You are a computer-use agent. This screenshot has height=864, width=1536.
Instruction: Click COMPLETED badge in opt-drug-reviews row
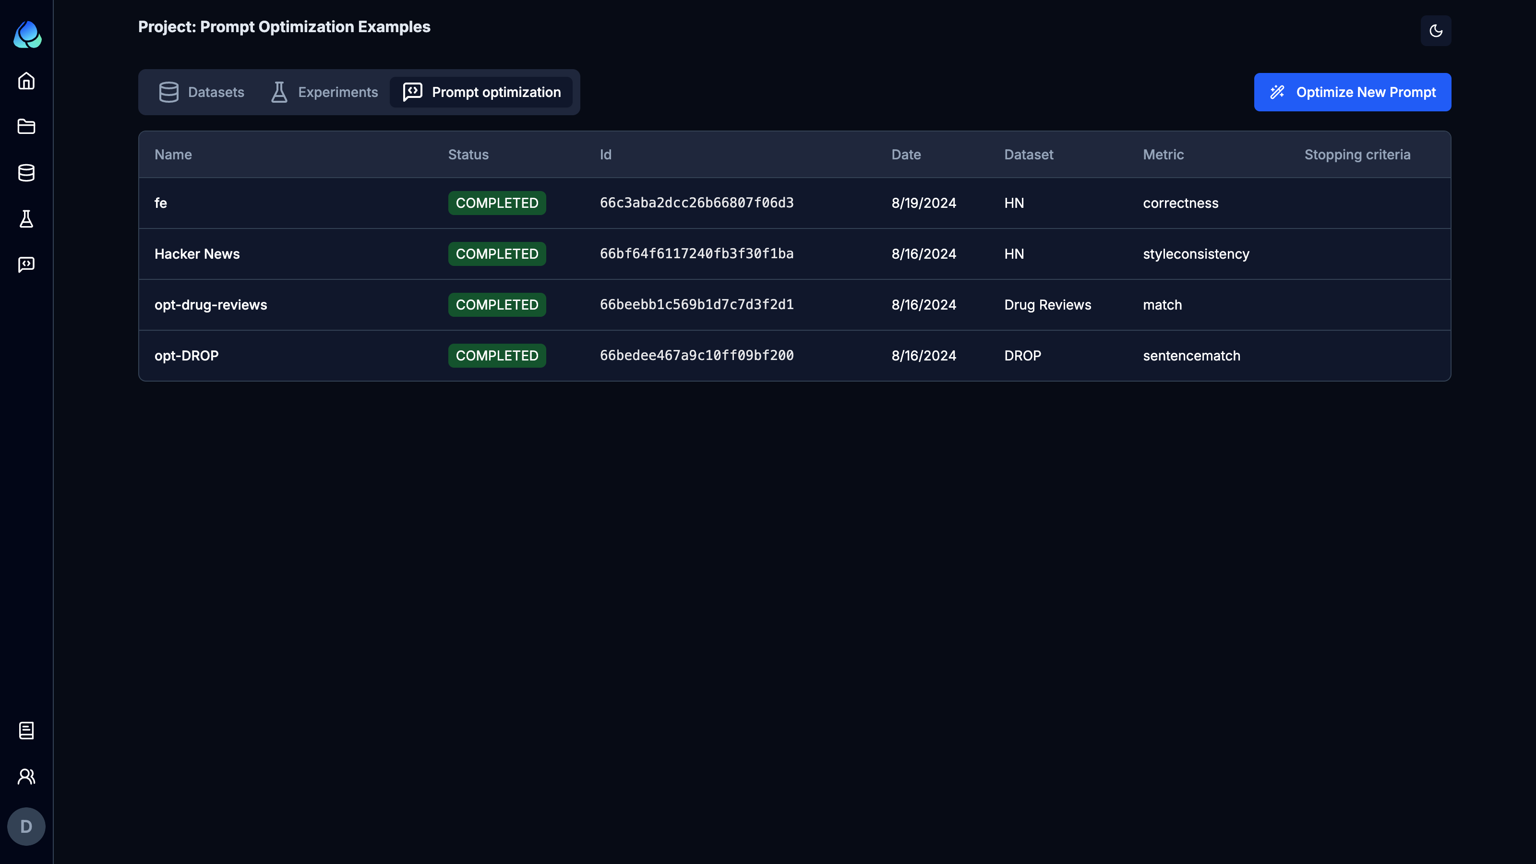click(497, 305)
